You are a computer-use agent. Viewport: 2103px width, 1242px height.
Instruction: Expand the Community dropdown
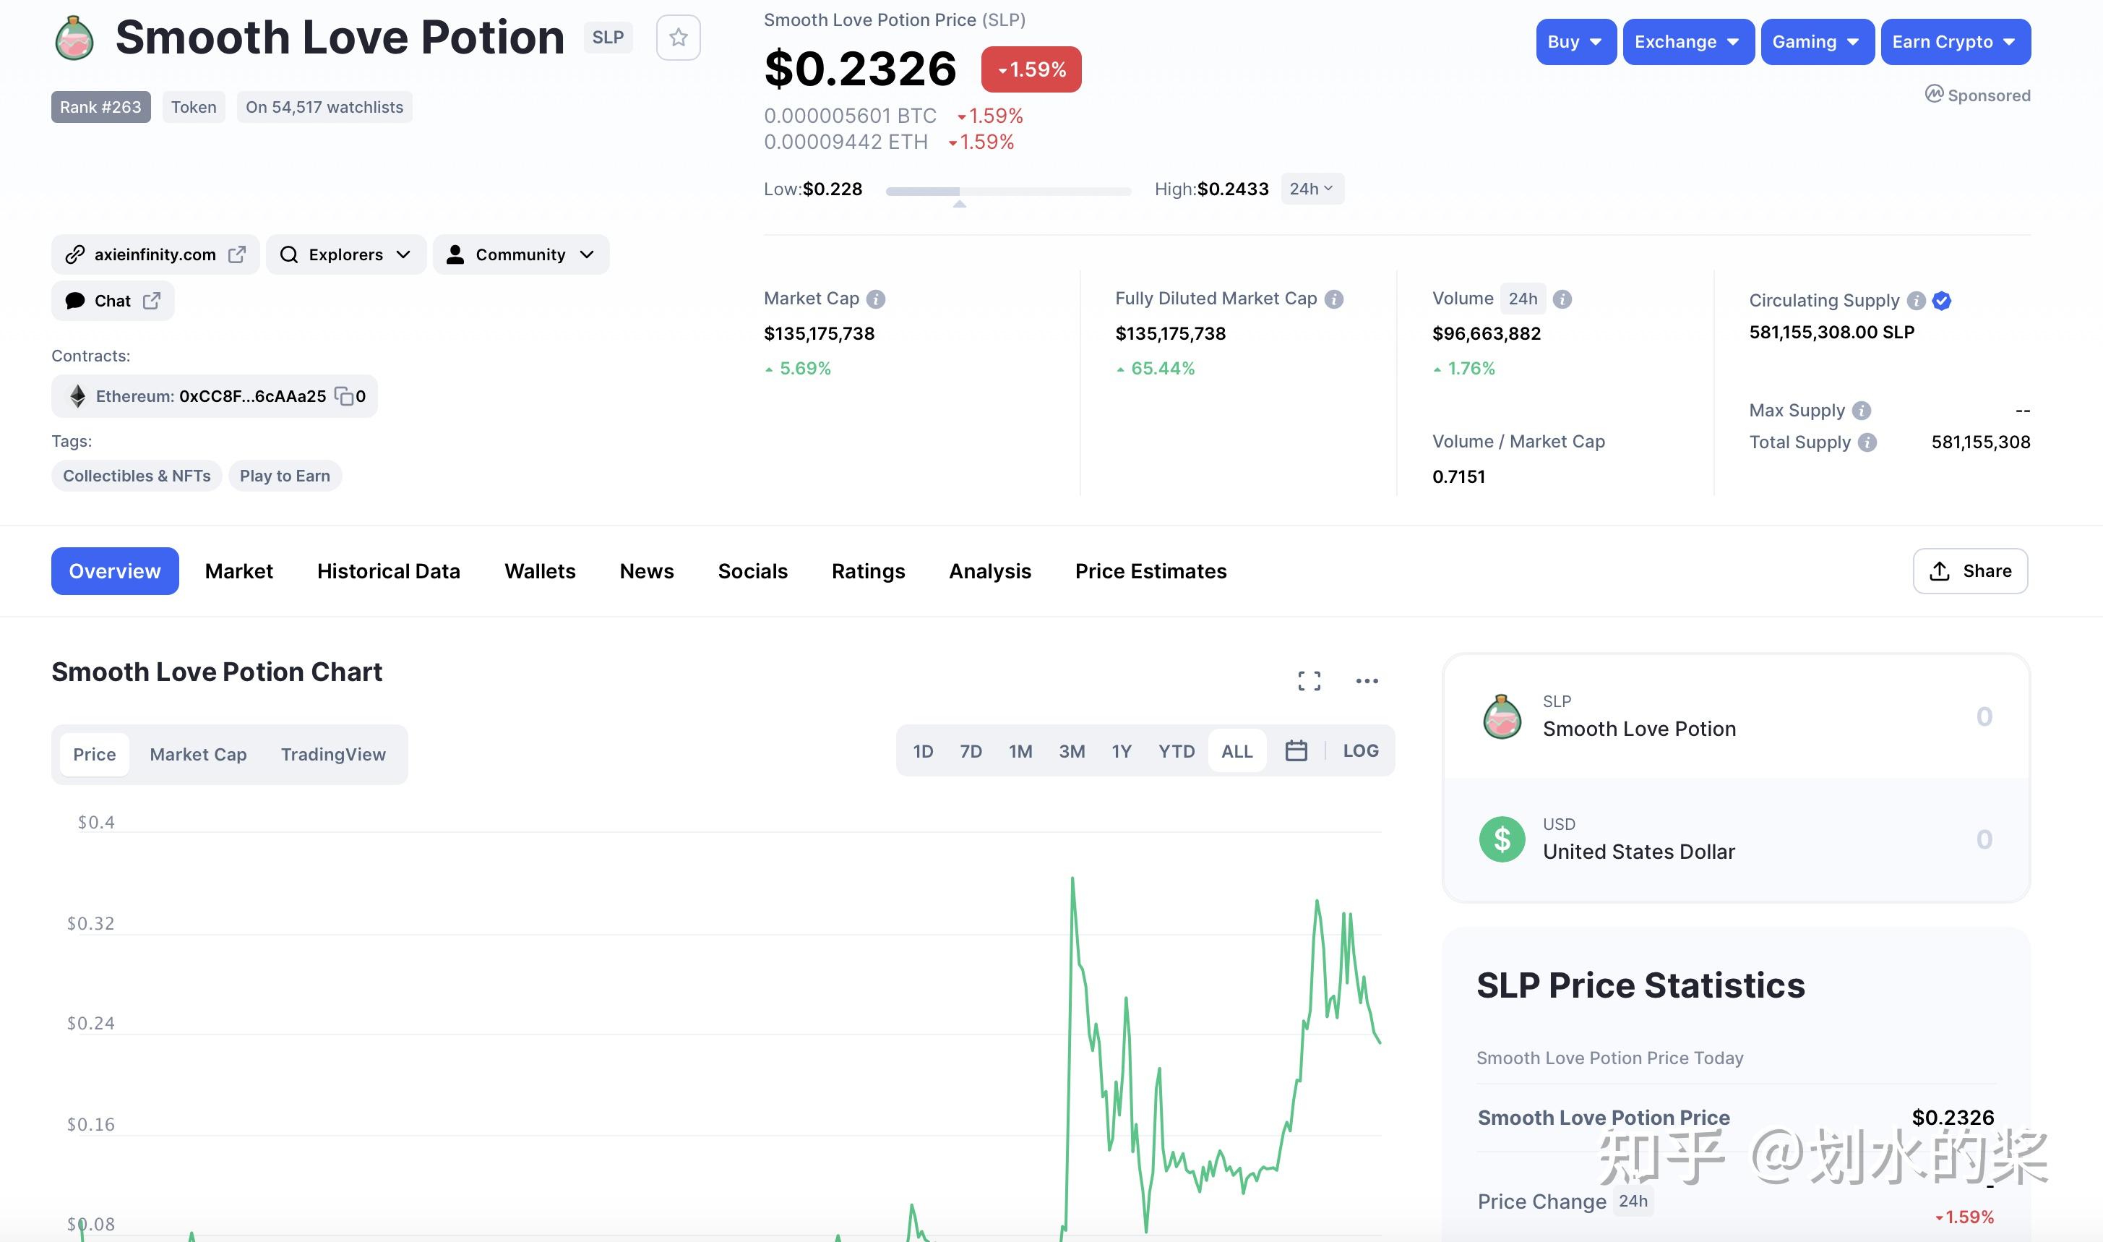[x=520, y=254]
